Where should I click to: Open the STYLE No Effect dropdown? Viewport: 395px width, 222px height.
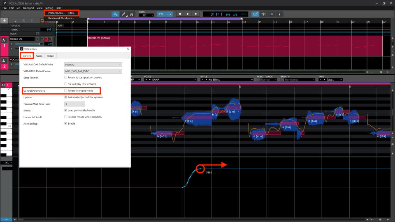[x=227, y=79]
